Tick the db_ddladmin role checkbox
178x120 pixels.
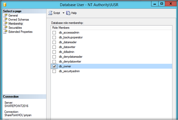pos(54,52)
